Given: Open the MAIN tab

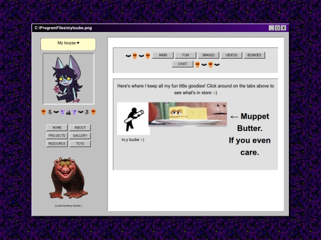Looking at the screenshot, I should pos(163,55).
